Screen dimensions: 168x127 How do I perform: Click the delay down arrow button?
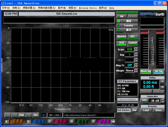pyautogui.click(x=162, y=87)
